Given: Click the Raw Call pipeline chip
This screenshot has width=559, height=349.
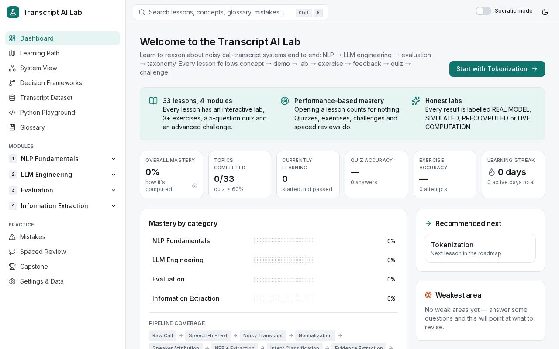Looking at the screenshot, I should tap(162, 335).
